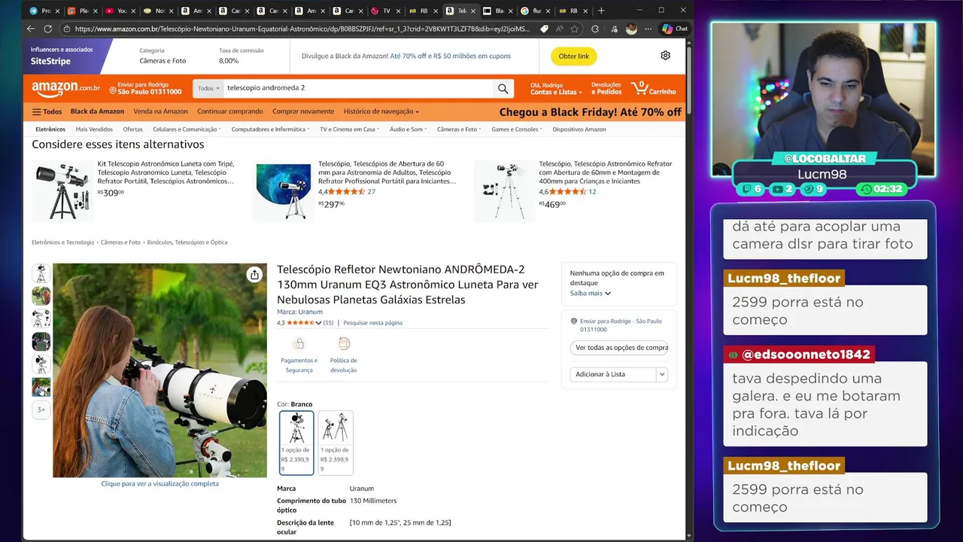
Task: Open the Todos hamburger menu
Action: pyautogui.click(x=47, y=111)
